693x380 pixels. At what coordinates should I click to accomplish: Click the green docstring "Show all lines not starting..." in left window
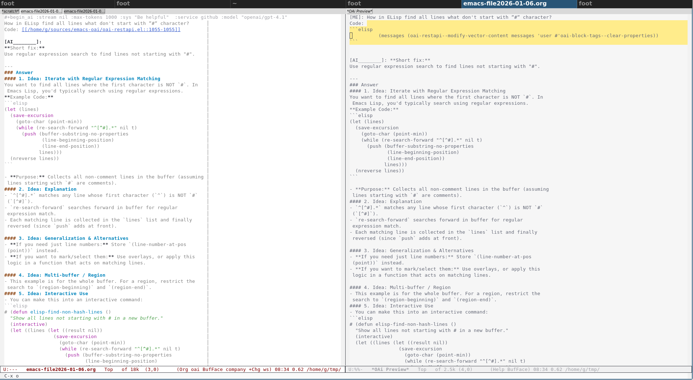click(x=87, y=318)
